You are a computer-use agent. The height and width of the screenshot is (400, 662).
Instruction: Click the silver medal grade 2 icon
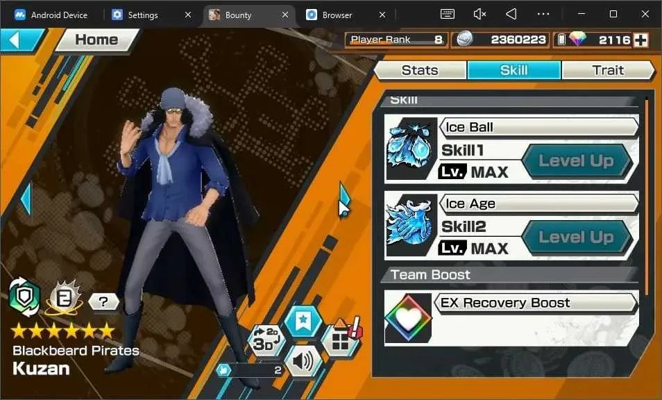click(63, 297)
